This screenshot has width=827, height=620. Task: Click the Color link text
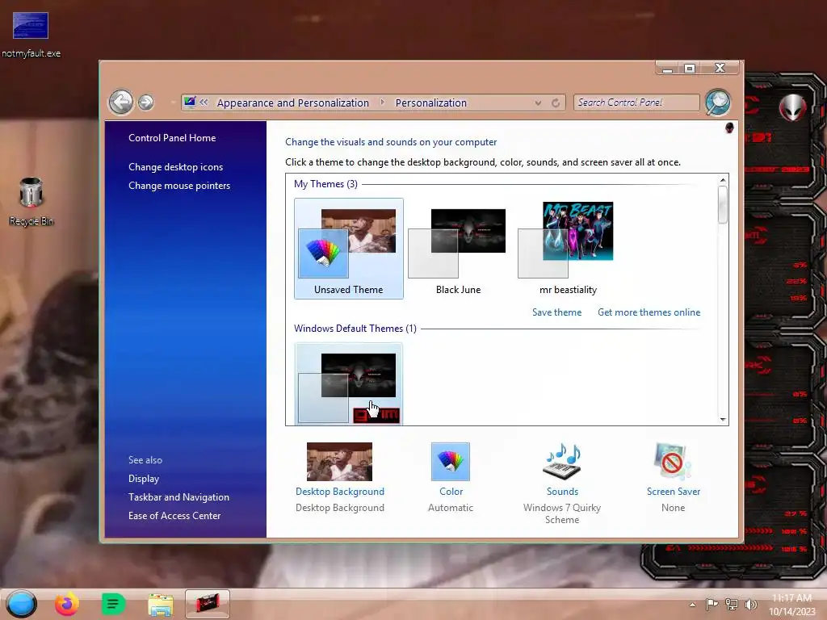(x=451, y=492)
